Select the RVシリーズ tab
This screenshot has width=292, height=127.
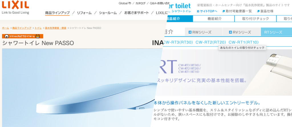(241, 32)
